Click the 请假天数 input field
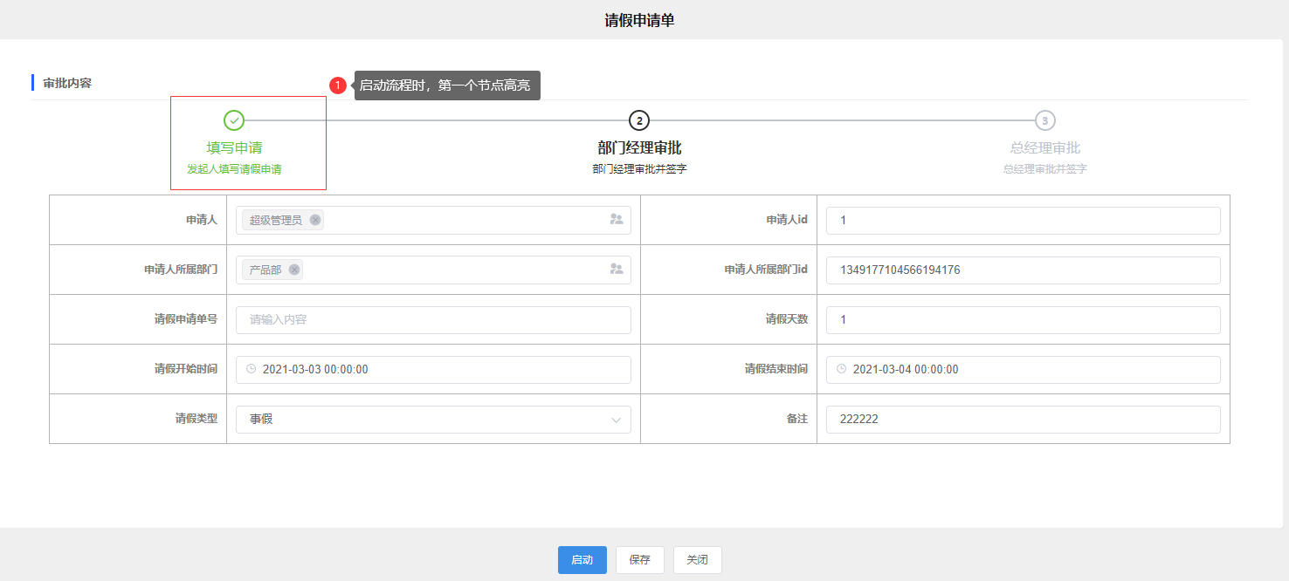The image size is (1289, 581). coord(1023,320)
